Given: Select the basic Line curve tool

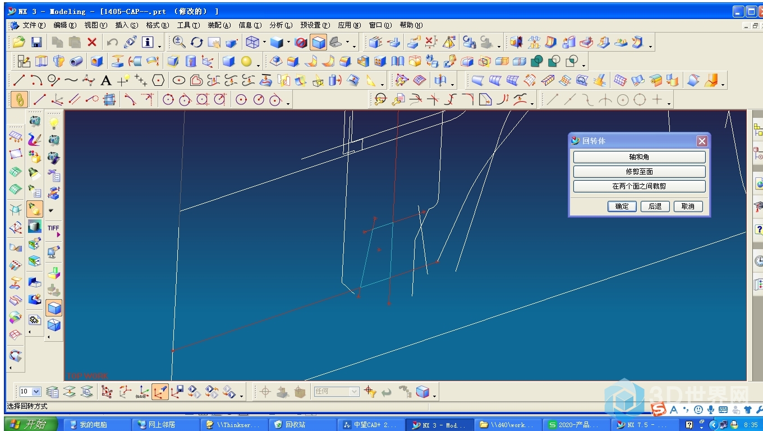Looking at the screenshot, I should click(x=19, y=80).
